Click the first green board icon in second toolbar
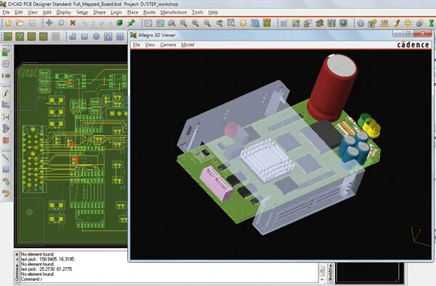The width and height of the screenshot is (436, 286). tap(8, 36)
